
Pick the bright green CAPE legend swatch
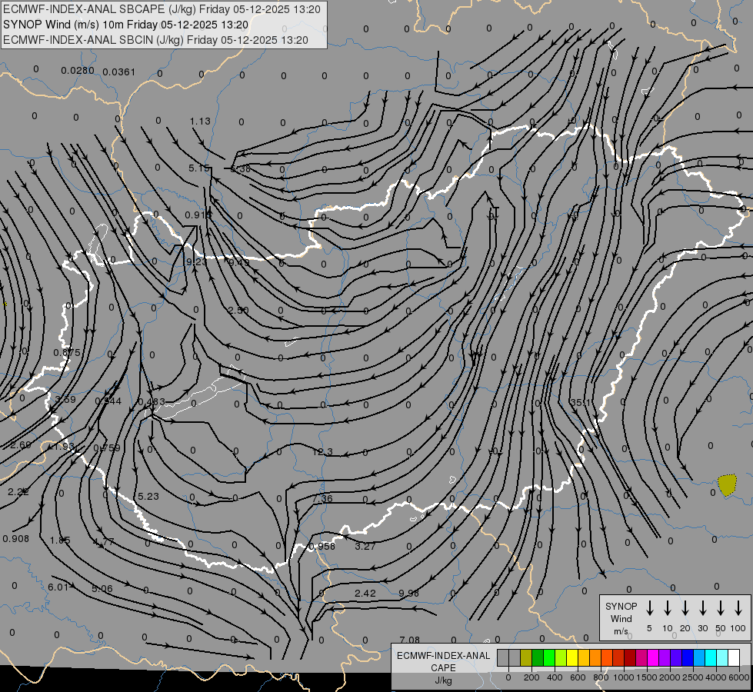(x=549, y=658)
